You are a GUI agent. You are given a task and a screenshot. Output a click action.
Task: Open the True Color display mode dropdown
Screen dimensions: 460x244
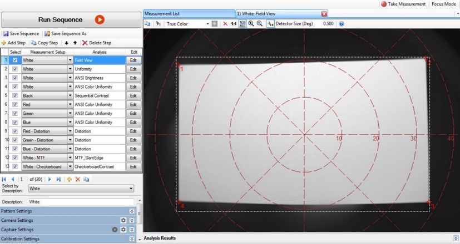[x=207, y=24]
